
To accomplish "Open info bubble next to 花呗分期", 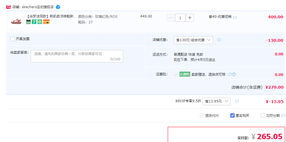I will (x=283, y=115).
